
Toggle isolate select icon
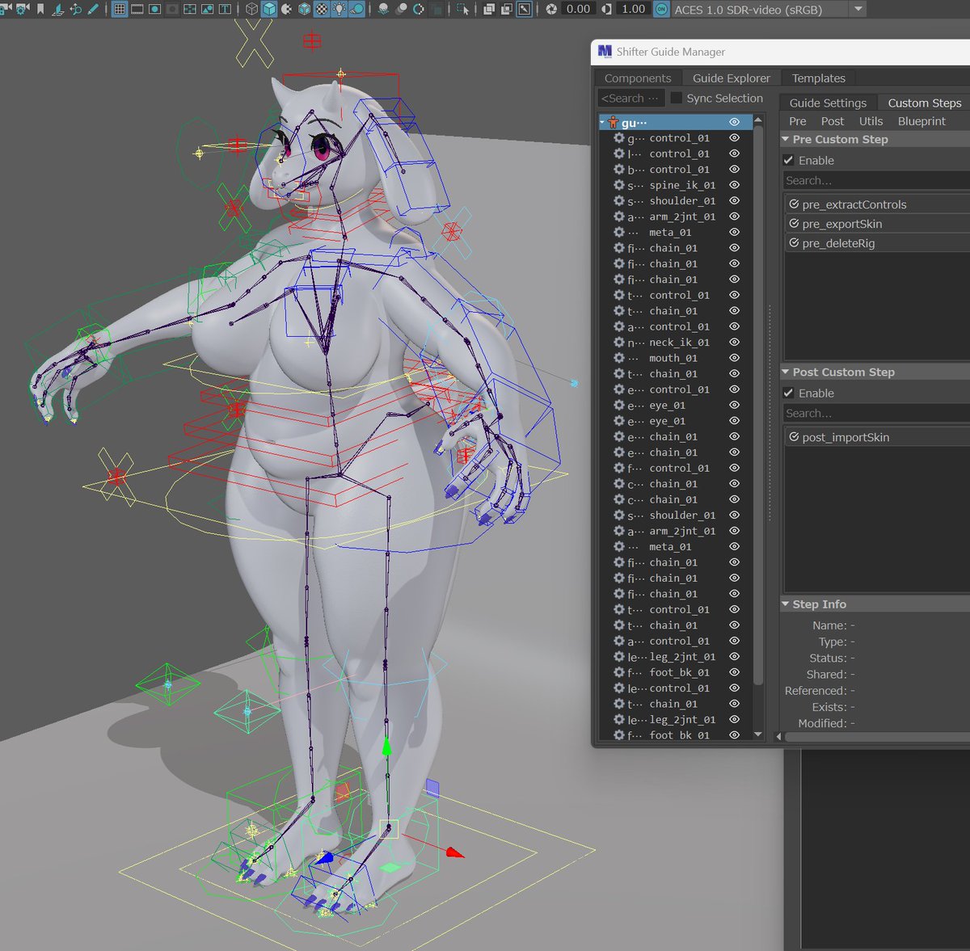pyautogui.click(x=464, y=9)
